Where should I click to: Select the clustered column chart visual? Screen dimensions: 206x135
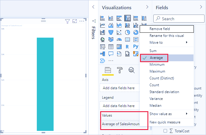128,18
